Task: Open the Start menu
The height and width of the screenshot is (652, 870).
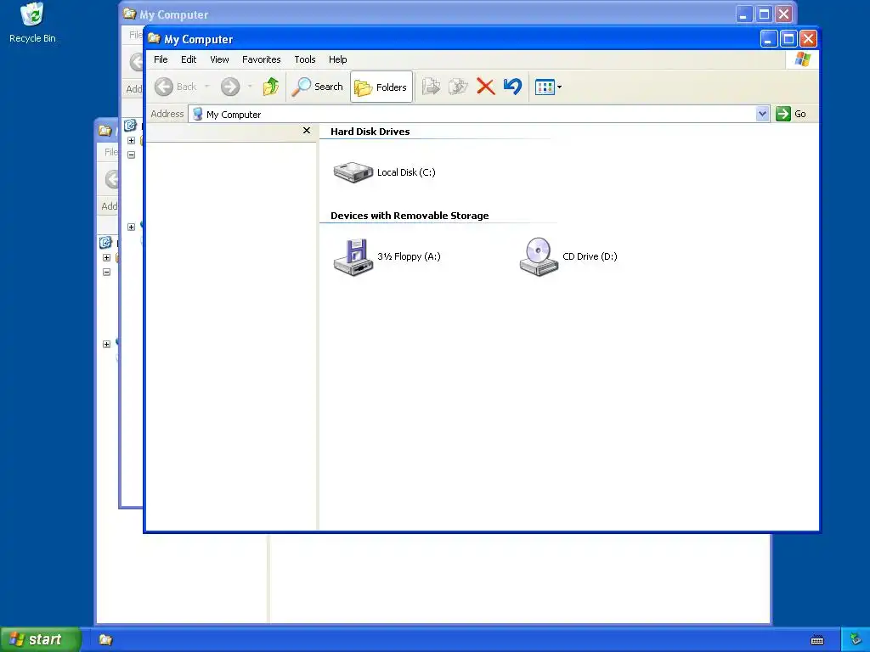Action: click(40, 639)
